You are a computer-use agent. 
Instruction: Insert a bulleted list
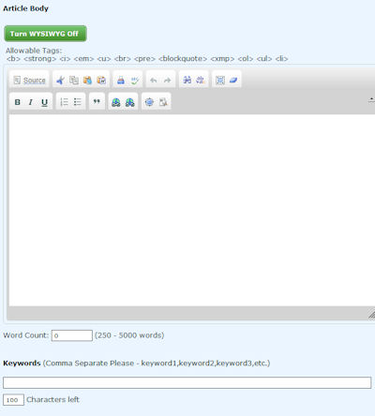(78, 102)
